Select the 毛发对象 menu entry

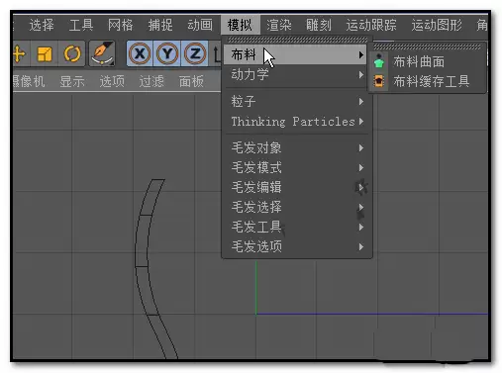(296, 147)
